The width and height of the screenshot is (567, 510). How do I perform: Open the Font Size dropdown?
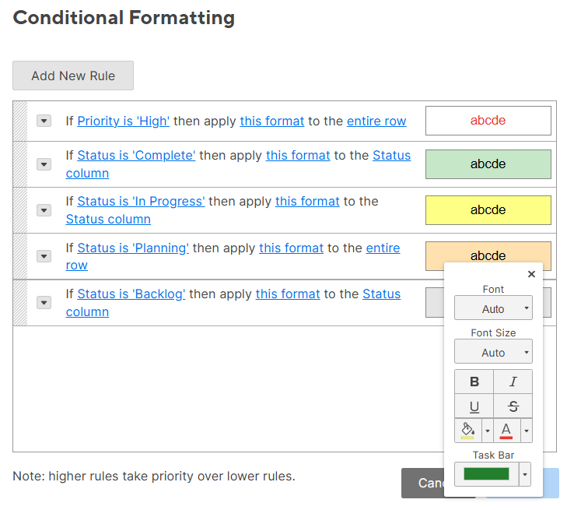493,352
